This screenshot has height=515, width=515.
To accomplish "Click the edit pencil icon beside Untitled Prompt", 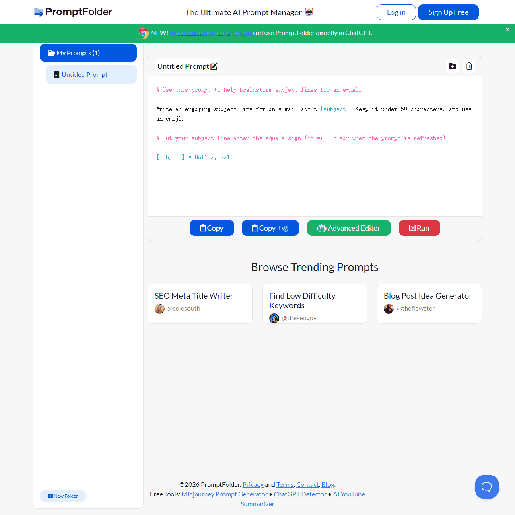I will coord(214,66).
